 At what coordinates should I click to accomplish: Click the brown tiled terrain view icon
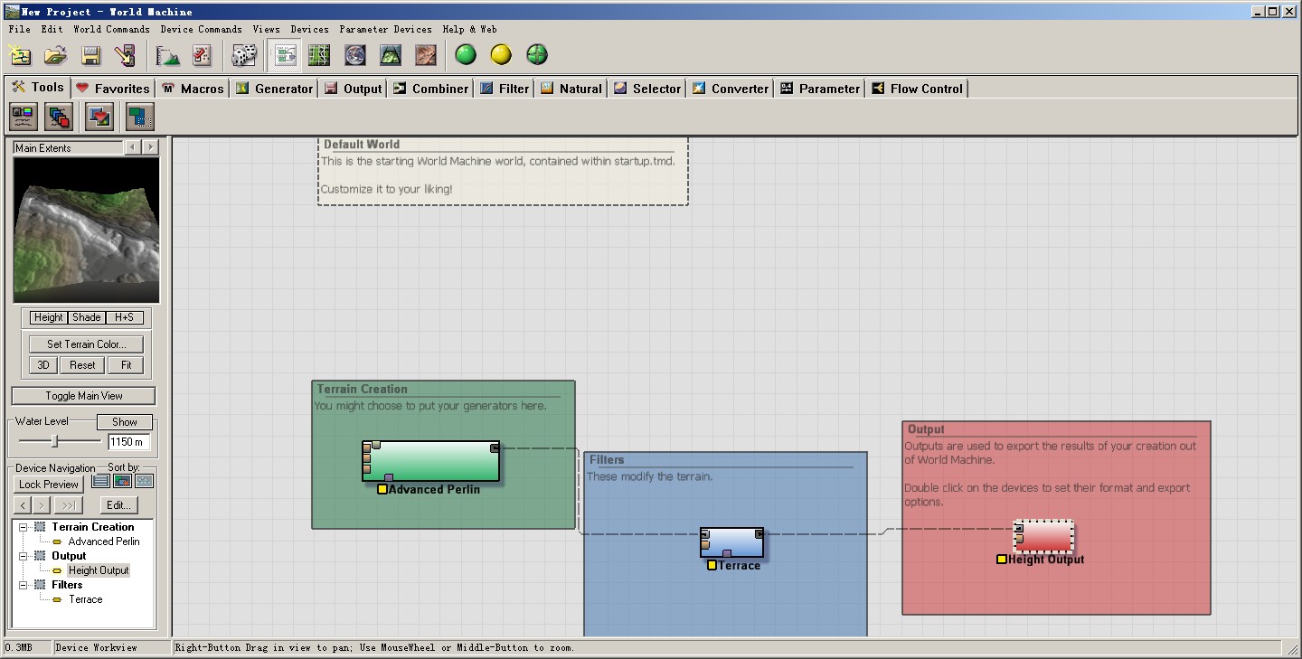tap(425, 55)
